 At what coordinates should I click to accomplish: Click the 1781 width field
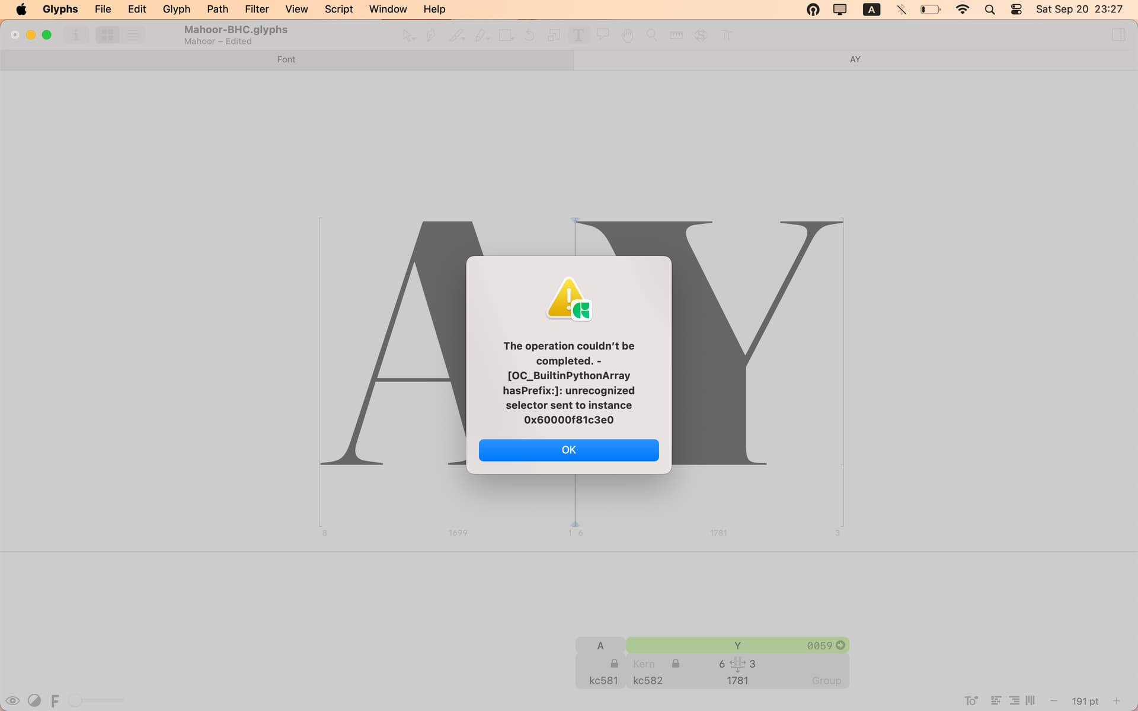tap(737, 680)
